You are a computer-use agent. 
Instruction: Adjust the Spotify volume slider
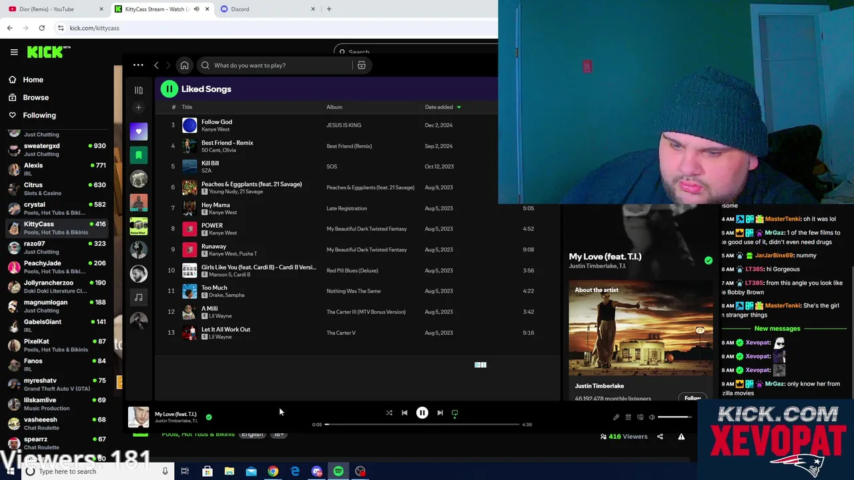point(674,417)
